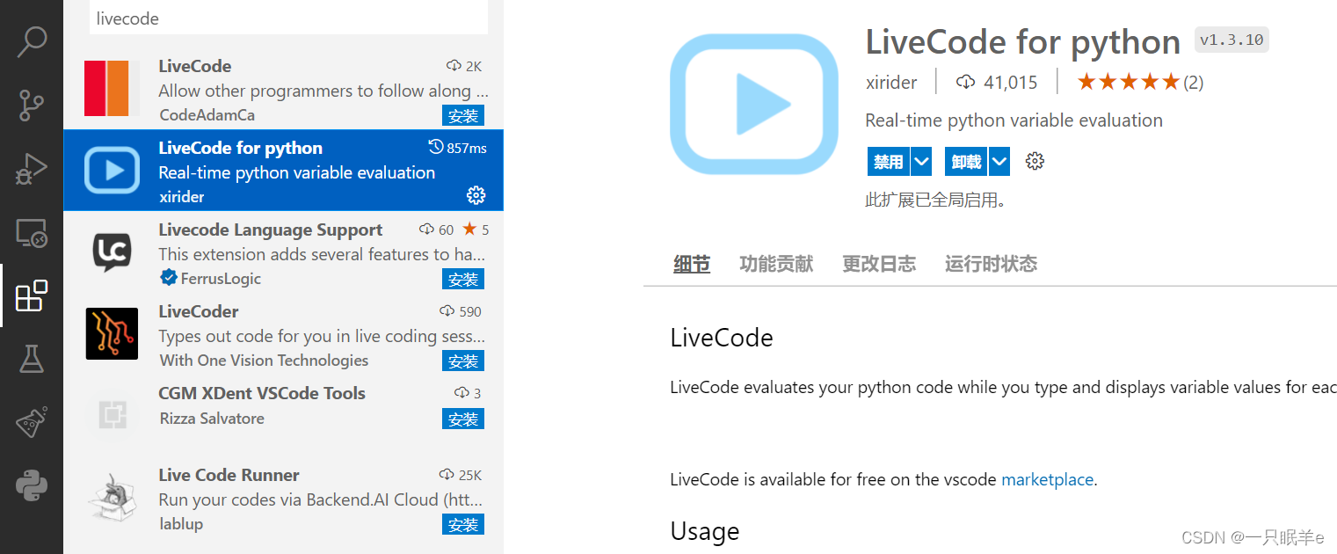
Task: Open the Extensions view in the activity bar
Action: 32,296
